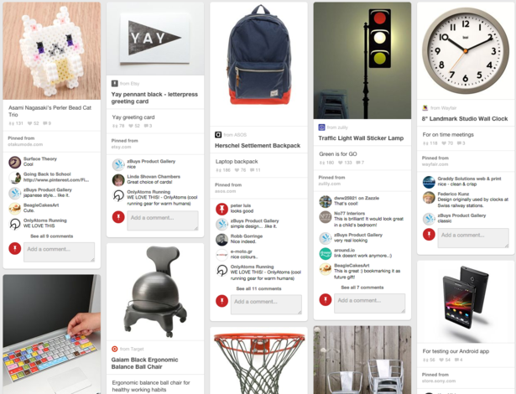Click the Target source icon
This screenshot has width=516, height=394.
(x=114, y=349)
